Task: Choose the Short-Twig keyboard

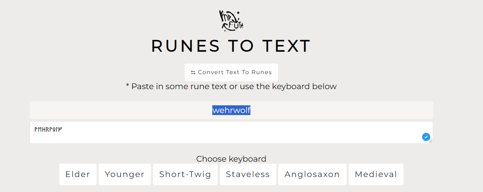Action: tap(185, 174)
